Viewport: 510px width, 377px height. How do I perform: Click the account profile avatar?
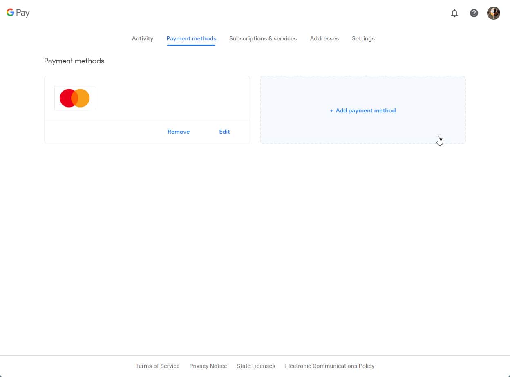coord(493,13)
